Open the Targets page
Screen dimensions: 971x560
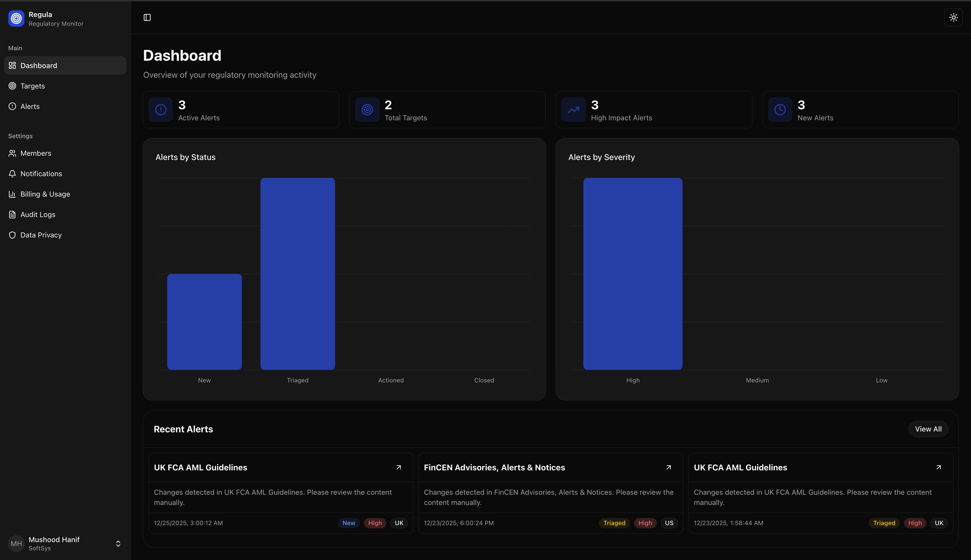click(x=33, y=86)
